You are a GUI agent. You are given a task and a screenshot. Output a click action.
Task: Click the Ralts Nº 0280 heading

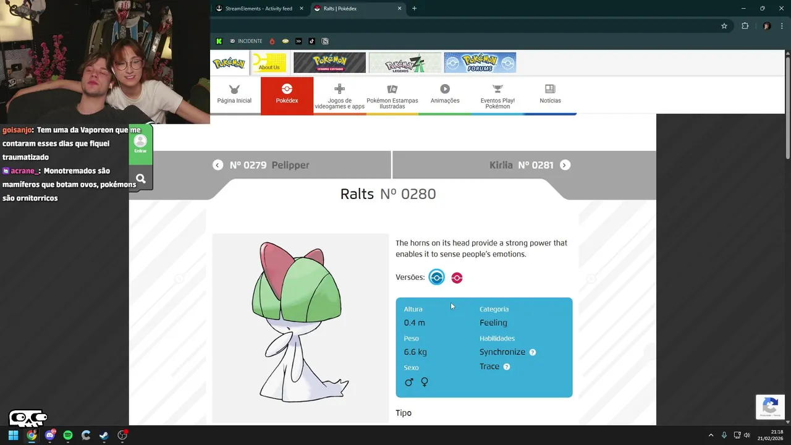pyautogui.click(x=388, y=194)
